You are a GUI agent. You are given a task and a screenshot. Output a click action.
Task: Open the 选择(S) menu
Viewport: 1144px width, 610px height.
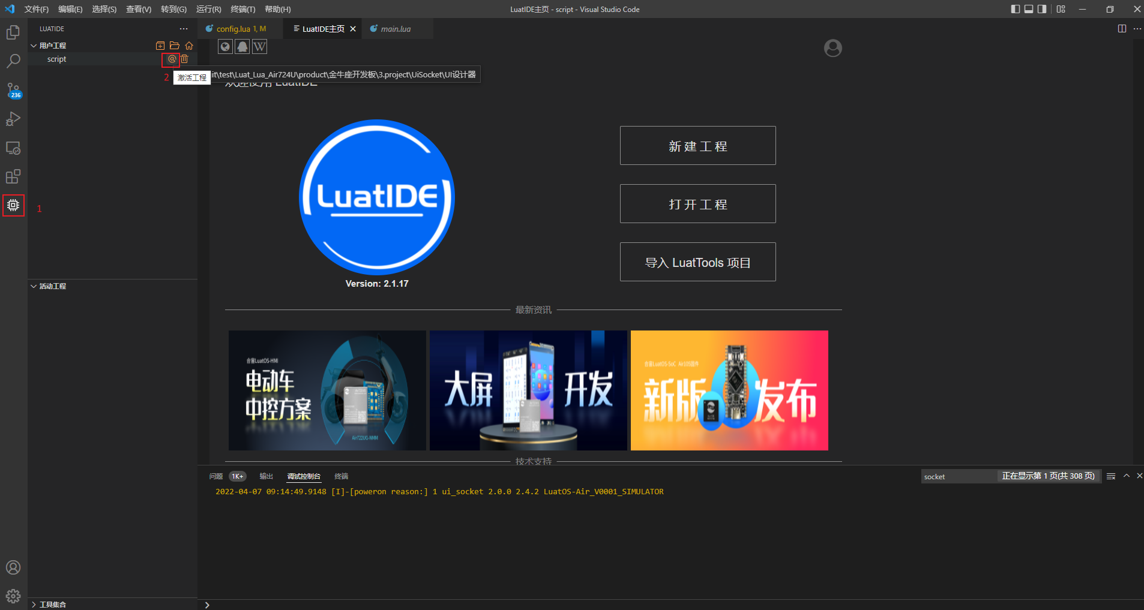tap(104, 9)
